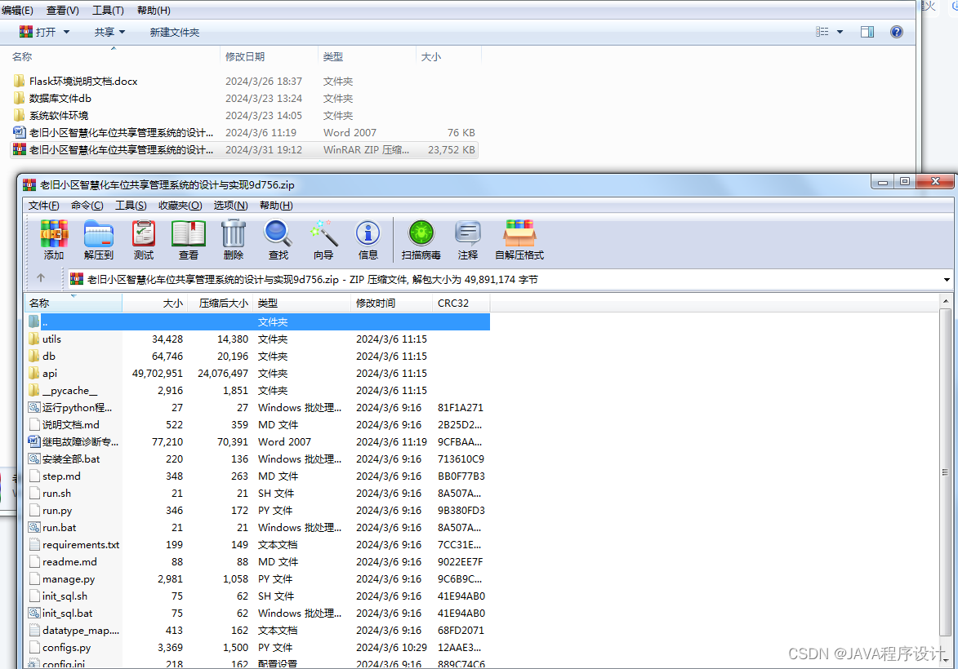The height and width of the screenshot is (669, 958).
Task: Click the 添加 (Add) toolbar icon in WinRAR
Action: pos(54,239)
